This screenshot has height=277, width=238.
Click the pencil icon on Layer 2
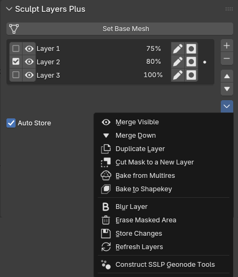[x=178, y=62]
